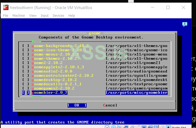
Task: Click 'A utility port that creates' status line
Action: 63,122
